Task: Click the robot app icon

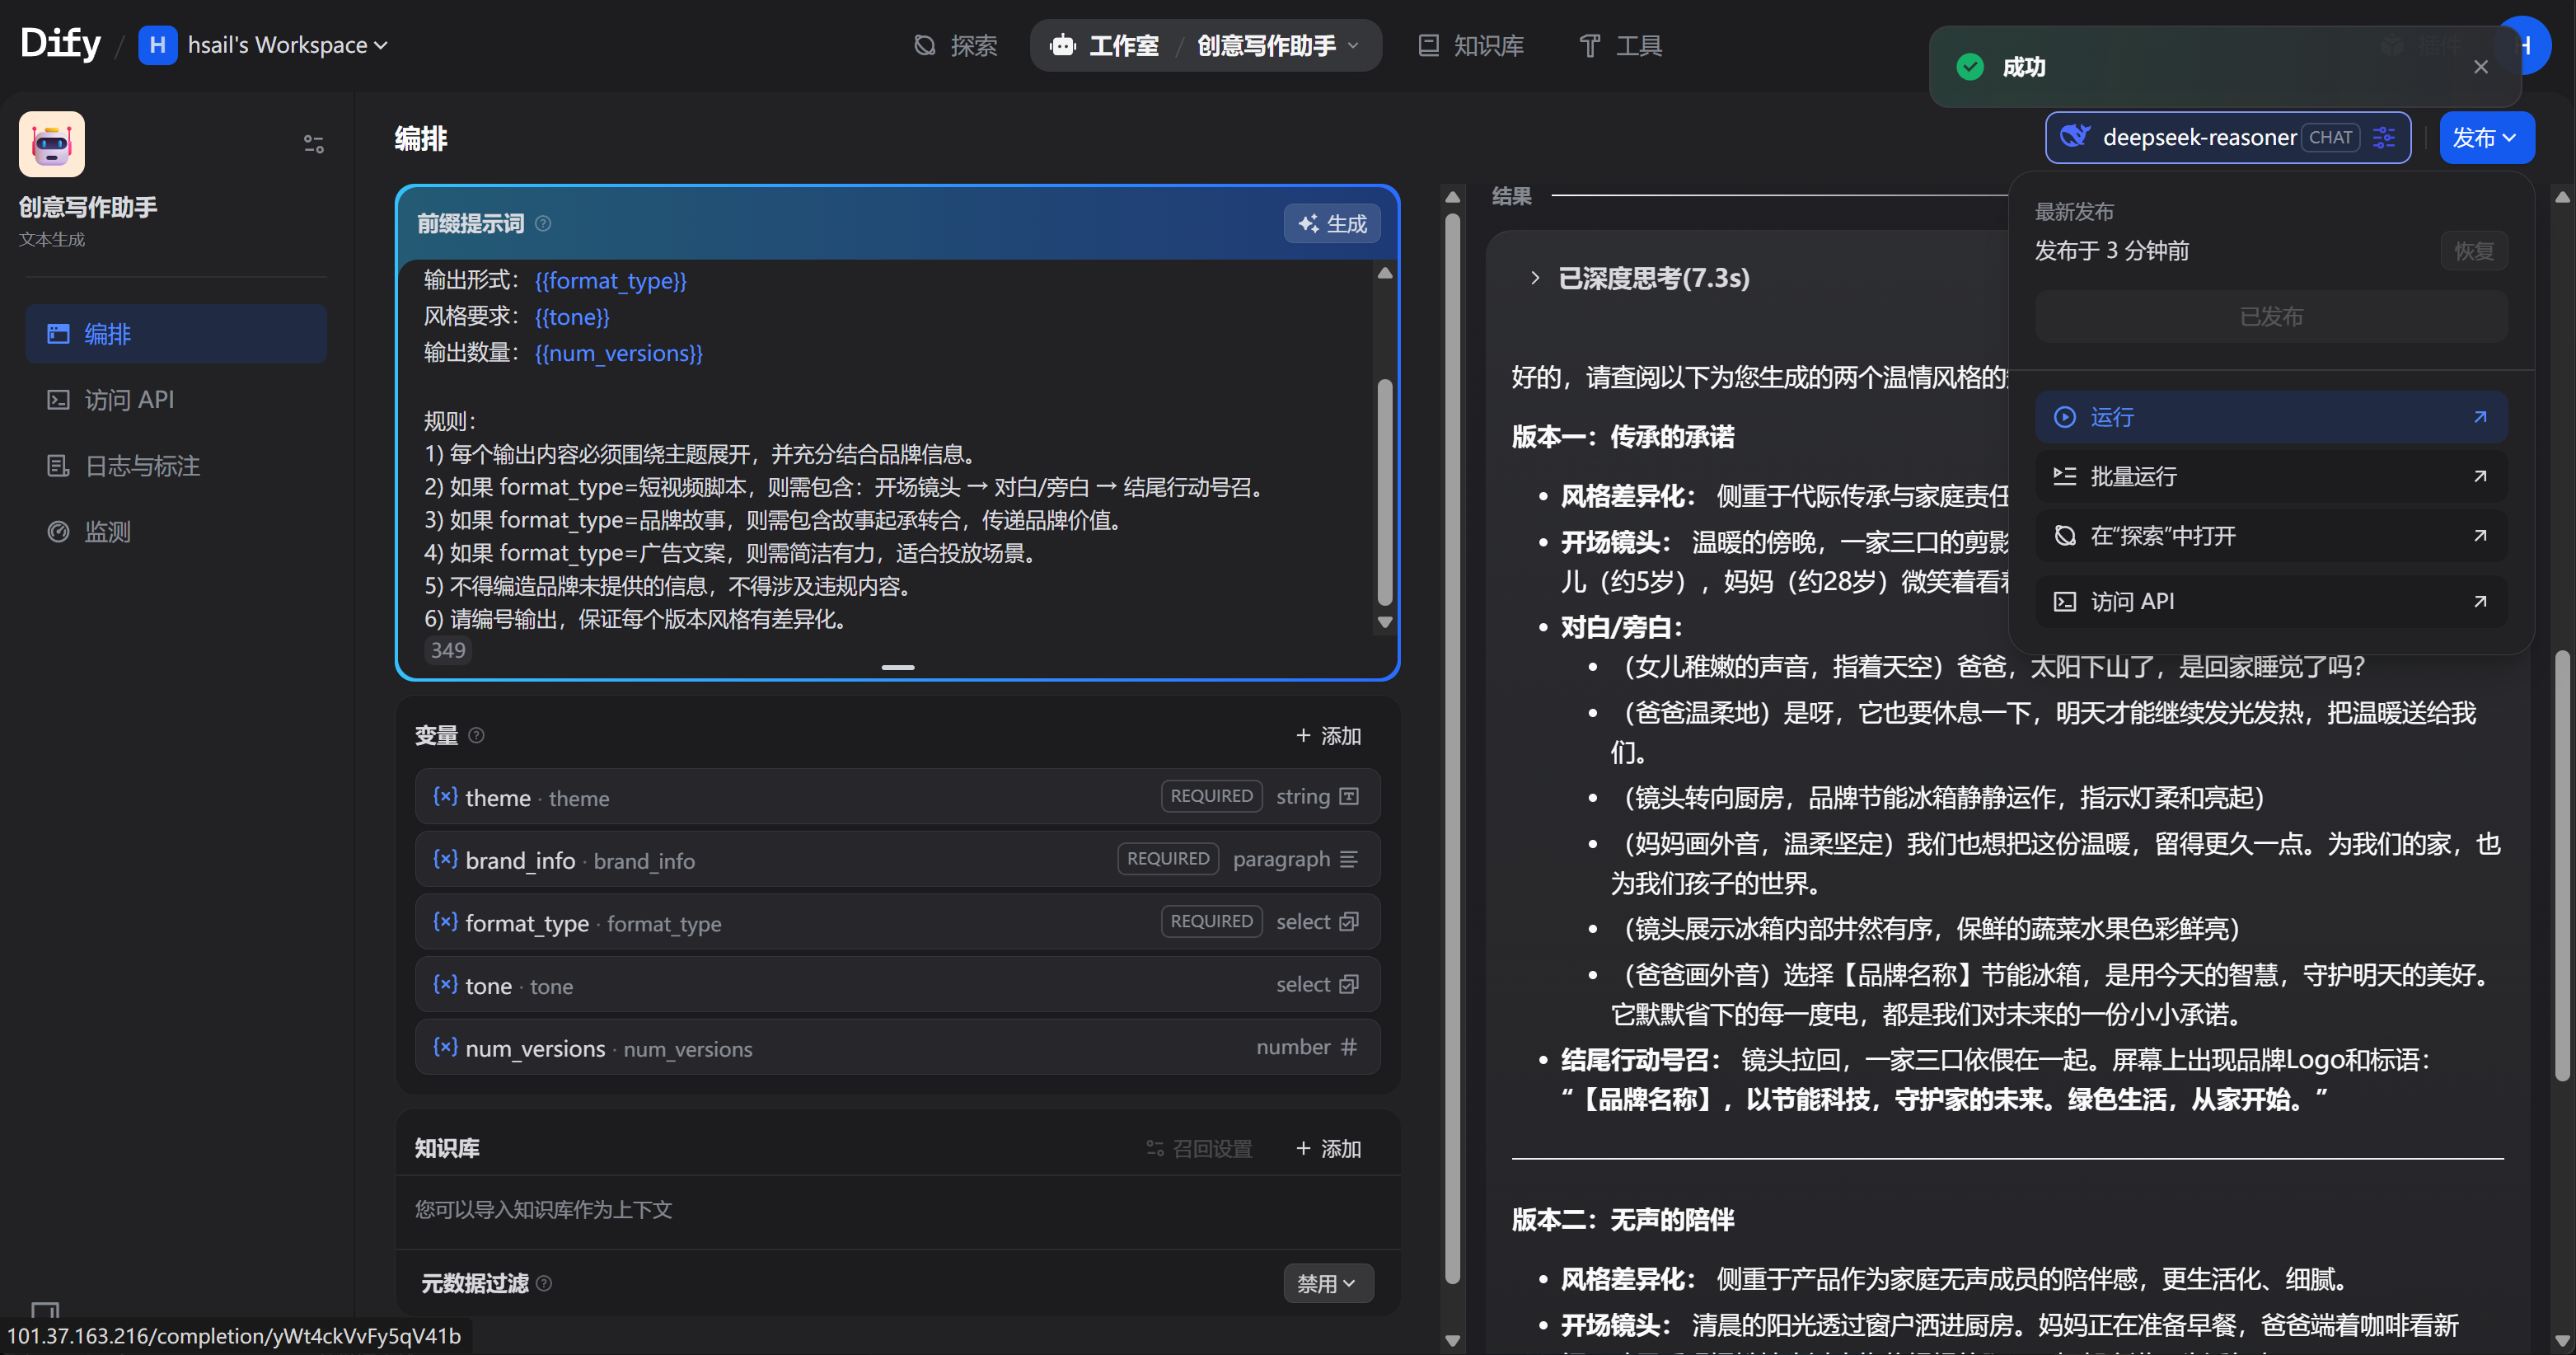Action: [x=52, y=144]
